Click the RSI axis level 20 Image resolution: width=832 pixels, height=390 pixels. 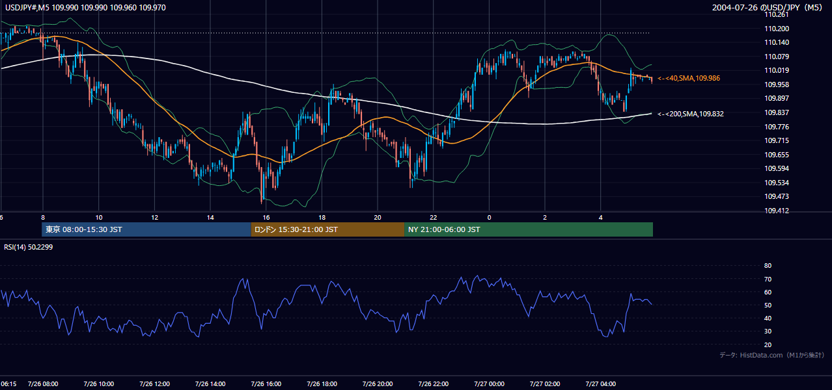768,344
